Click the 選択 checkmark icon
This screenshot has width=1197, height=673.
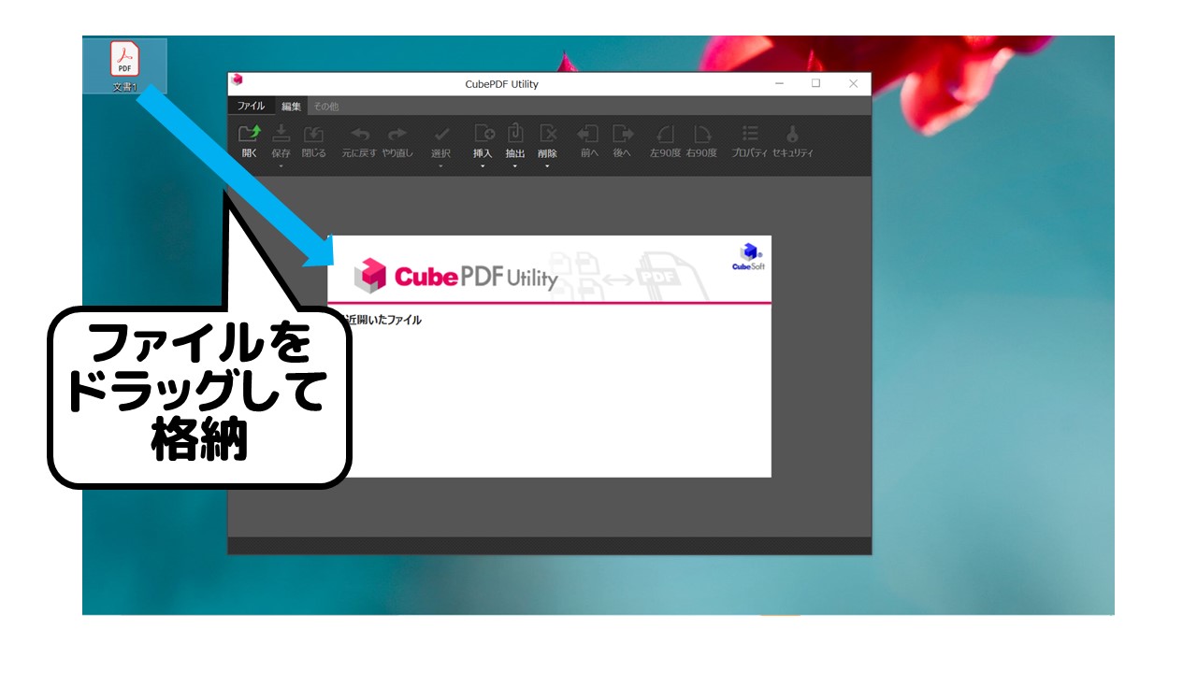tap(441, 135)
